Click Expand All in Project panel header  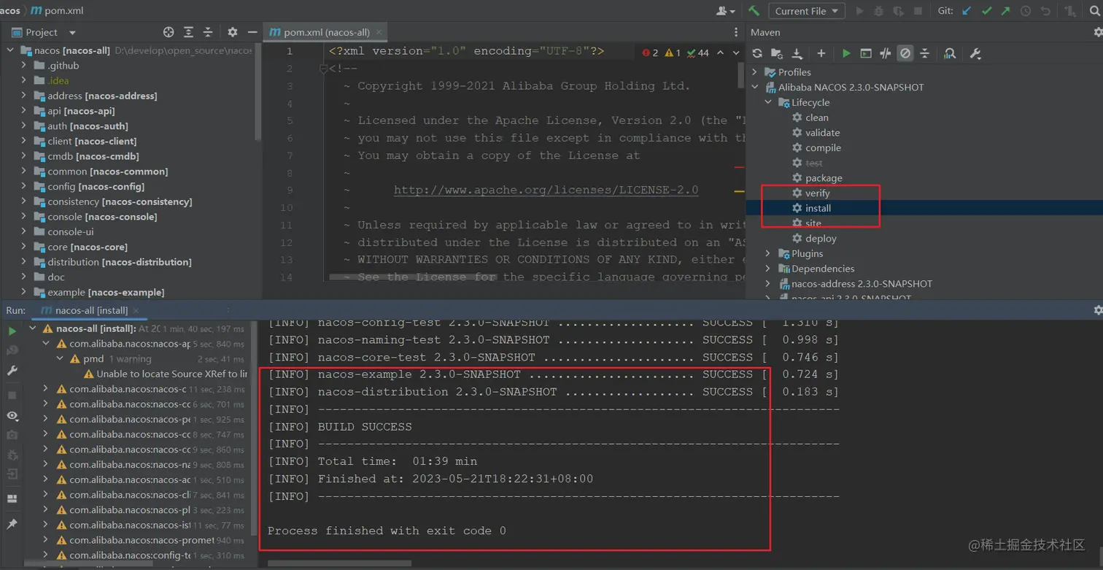[188, 32]
